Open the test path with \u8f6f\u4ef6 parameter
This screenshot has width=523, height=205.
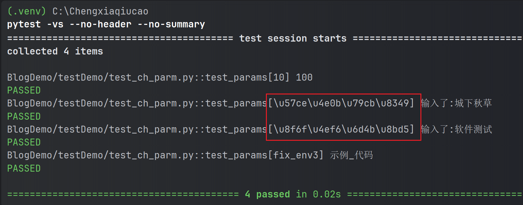pyautogui.click(x=211, y=129)
